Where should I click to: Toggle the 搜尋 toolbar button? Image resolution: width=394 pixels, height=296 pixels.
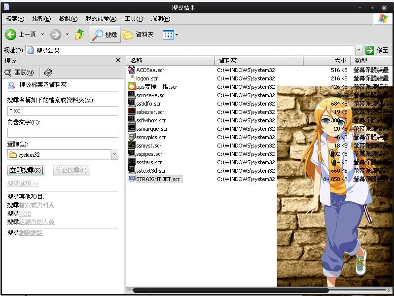click(x=105, y=35)
